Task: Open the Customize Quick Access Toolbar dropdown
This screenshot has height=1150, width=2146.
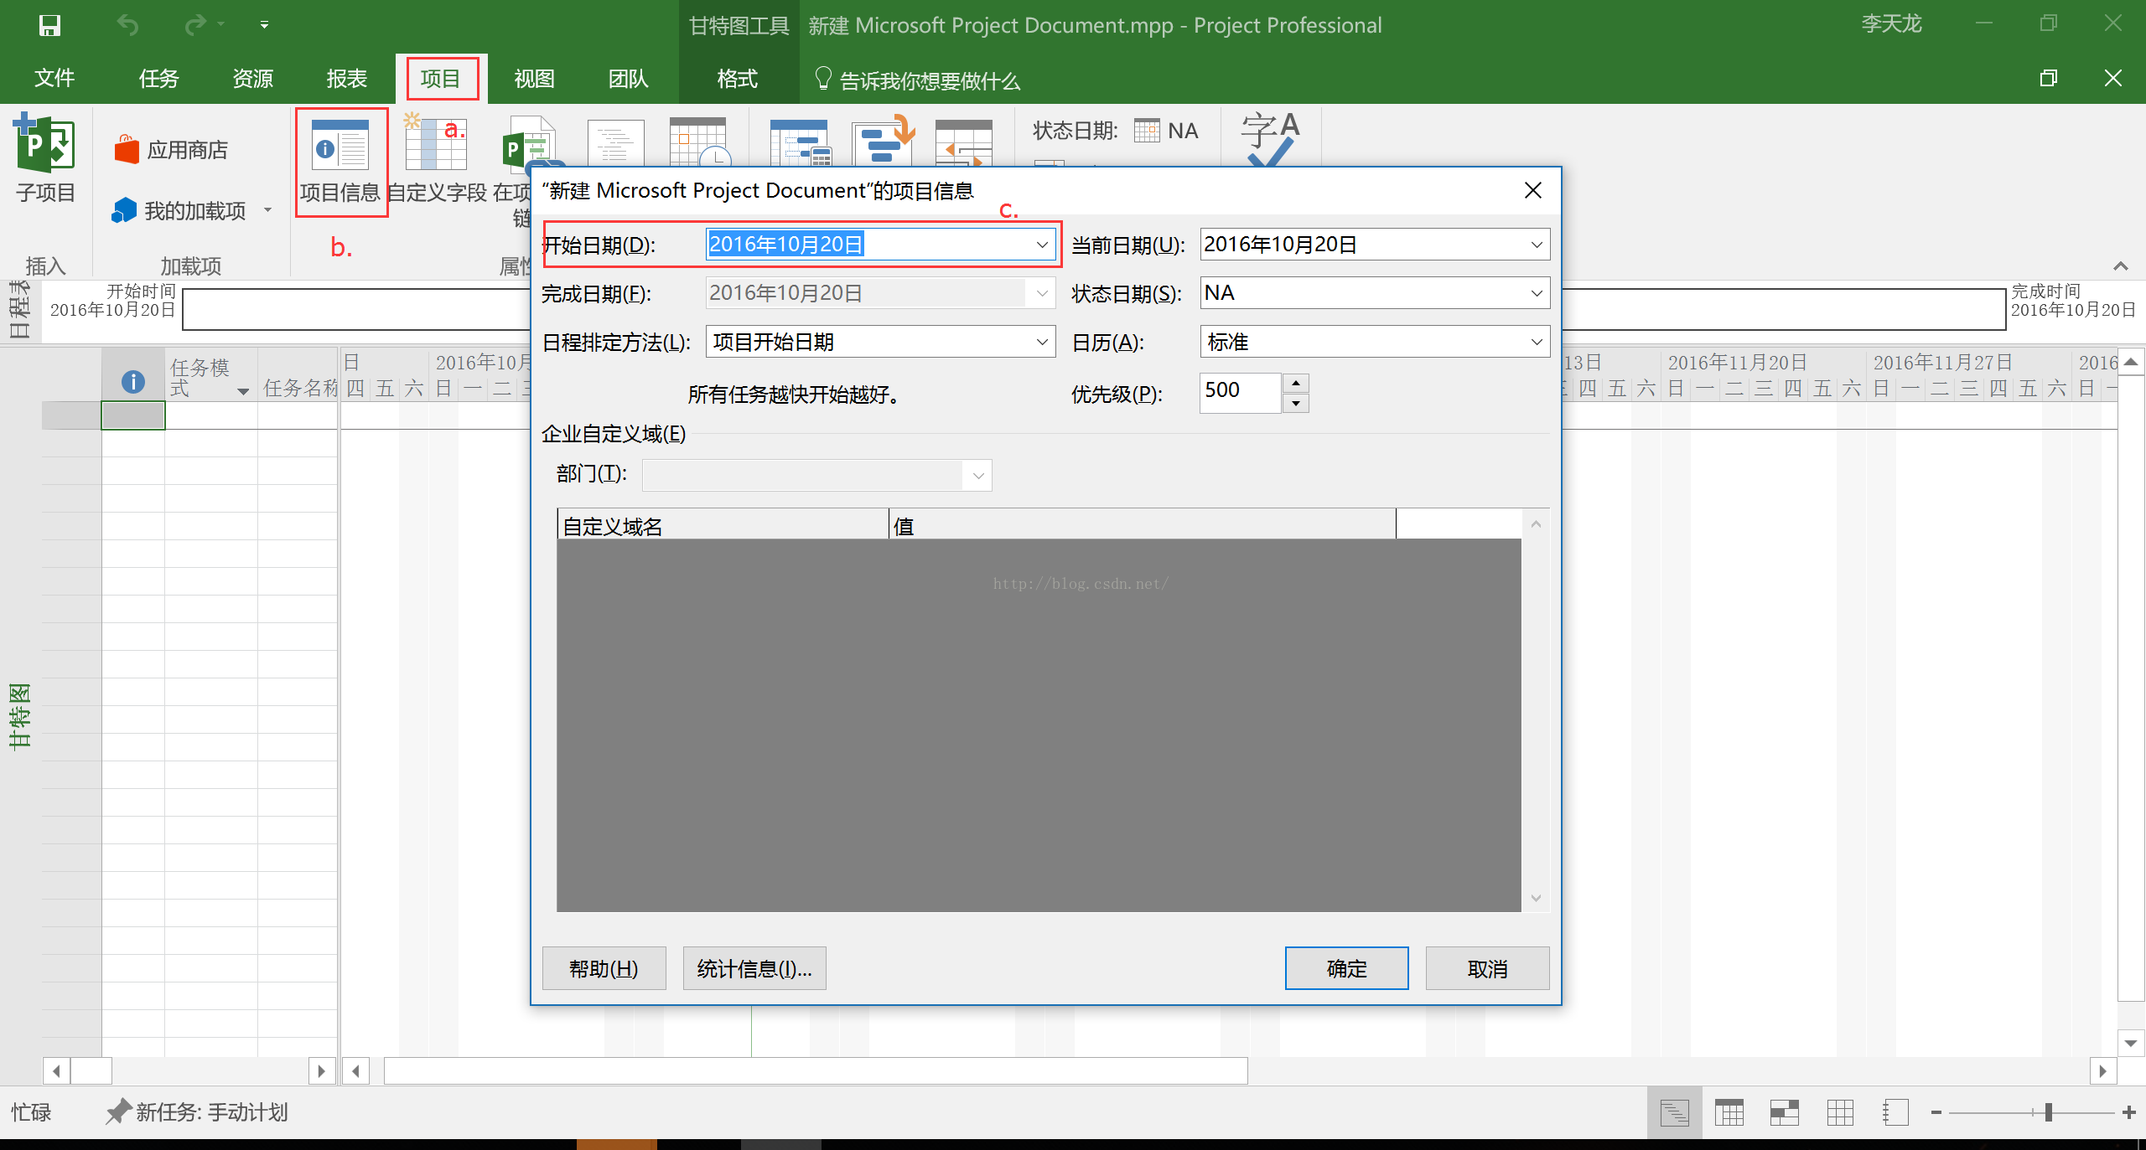Action: pyautogui.click(x=264, y=25)
